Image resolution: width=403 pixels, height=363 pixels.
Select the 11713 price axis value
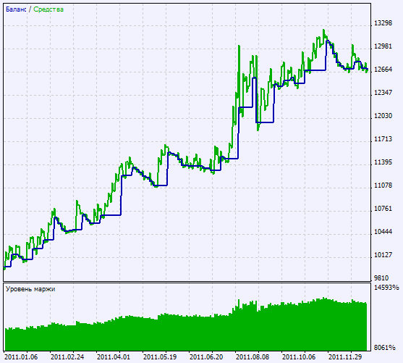point(383,139)
